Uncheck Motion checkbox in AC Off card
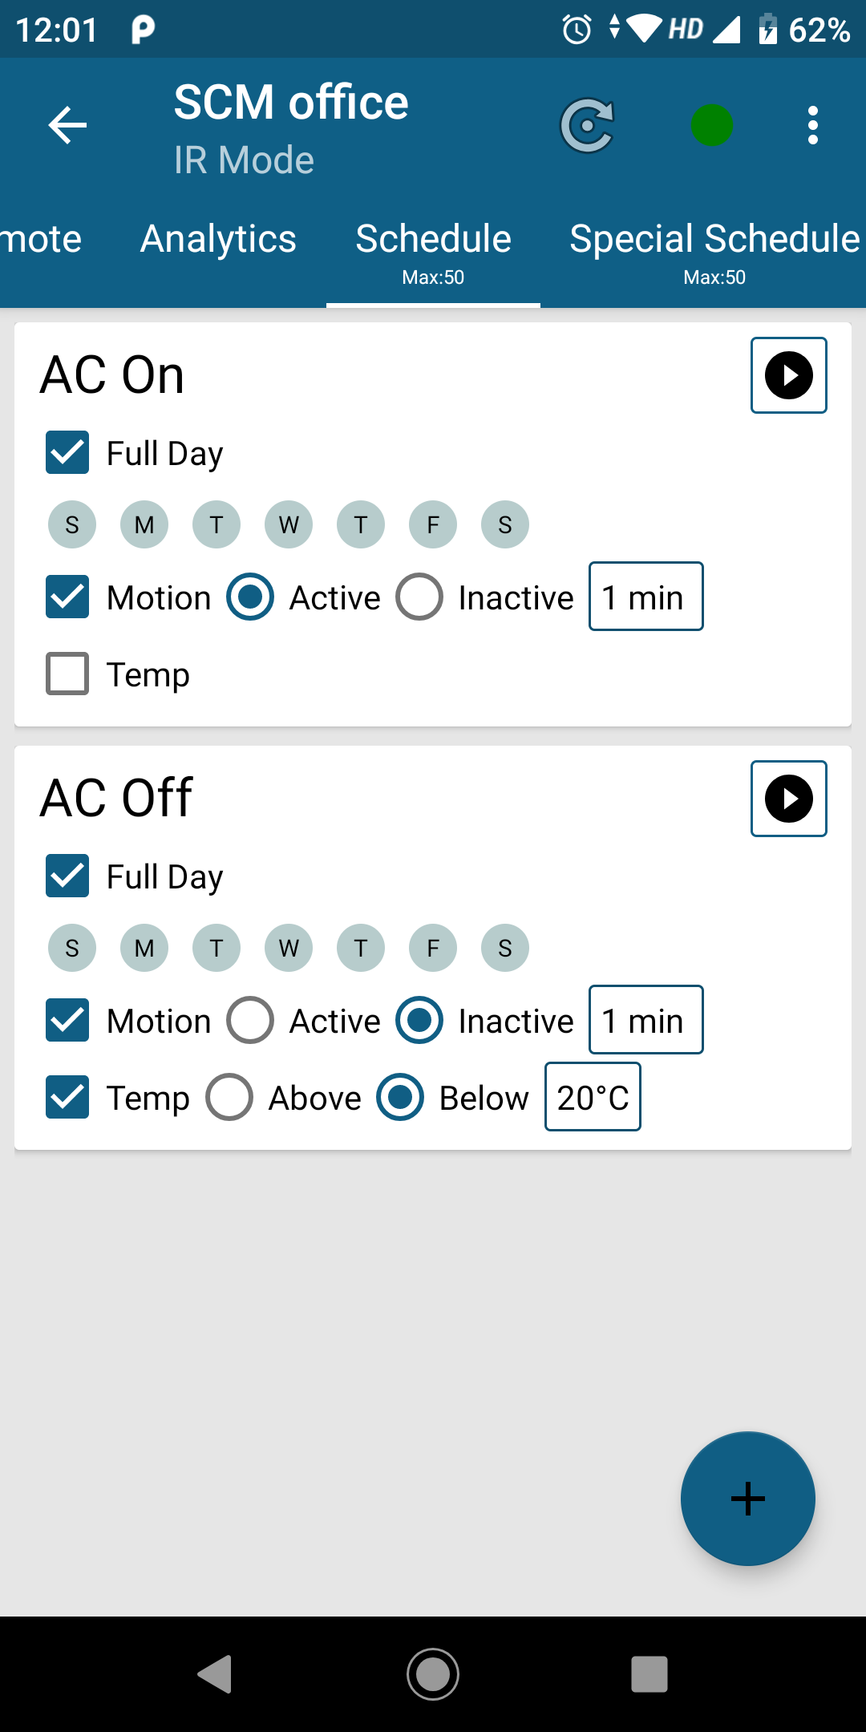866x1732 pixels. pyautogui.click(x=67, y=1020)
